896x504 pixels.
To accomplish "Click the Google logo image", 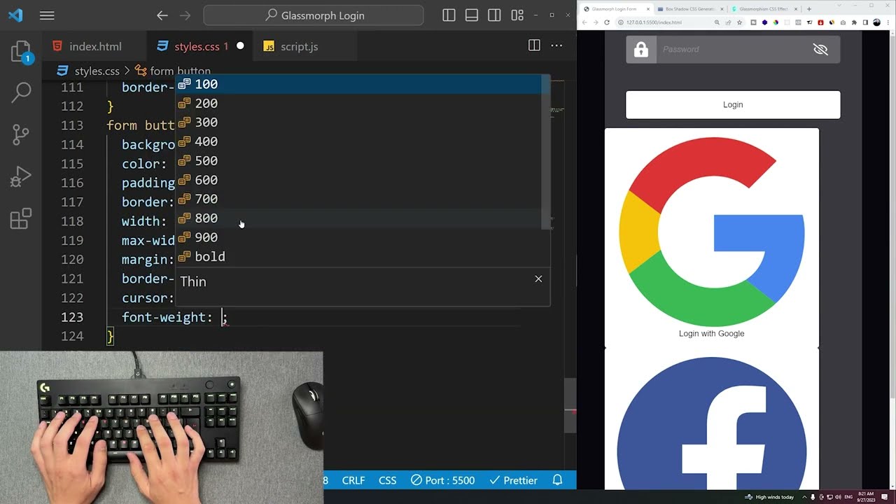I will [x=712, y=232].
